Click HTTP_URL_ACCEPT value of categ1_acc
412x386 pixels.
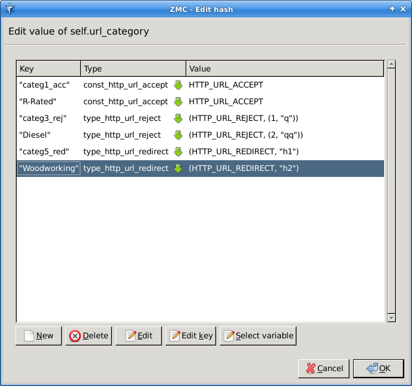coord(226,85)
